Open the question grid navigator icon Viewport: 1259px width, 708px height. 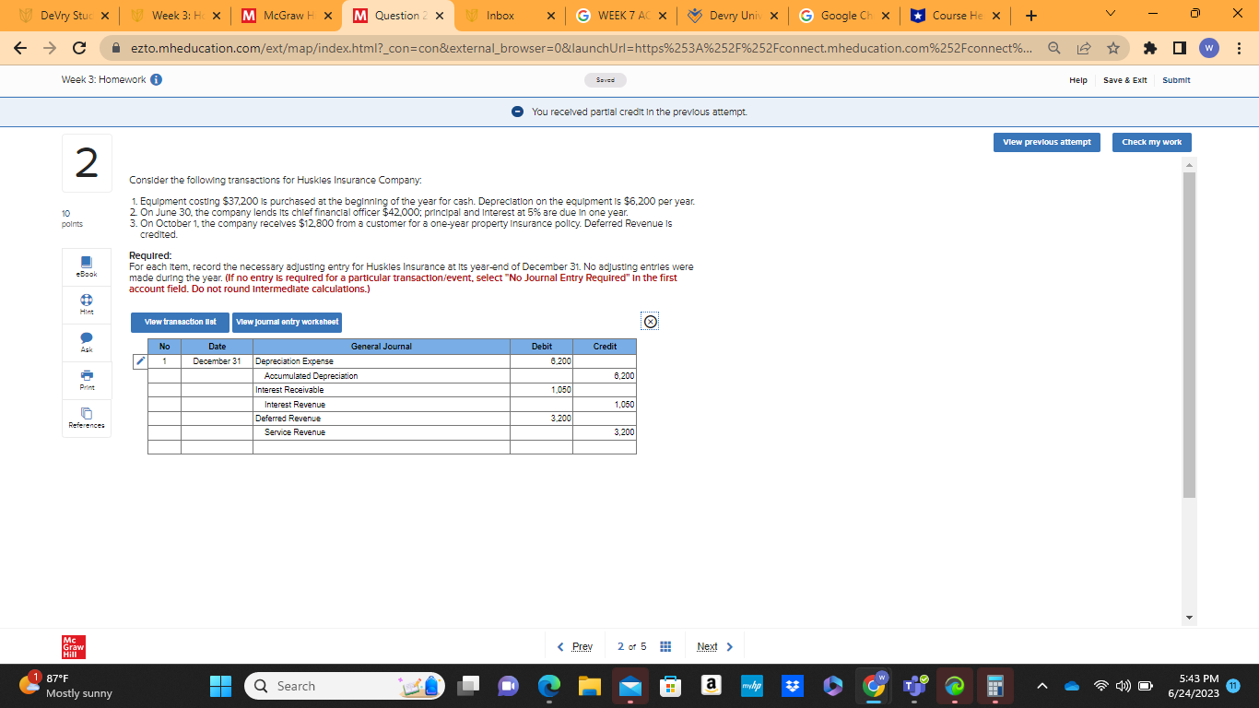(x=665, y=646)
